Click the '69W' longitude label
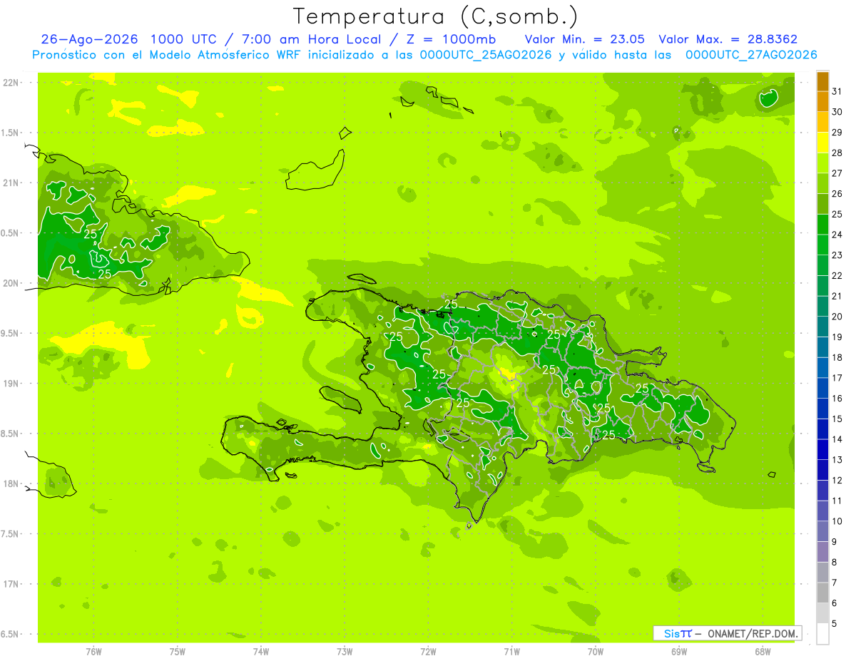This screenshot has height=661, width=856. [x=678, y=652]
